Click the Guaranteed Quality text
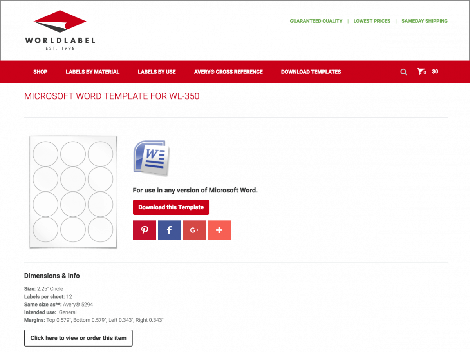470x352 pixels. tap(316, 21)
